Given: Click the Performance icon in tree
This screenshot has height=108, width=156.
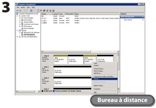Looking at the screenshot, I should pyautogui.click(x=22, y=26).
